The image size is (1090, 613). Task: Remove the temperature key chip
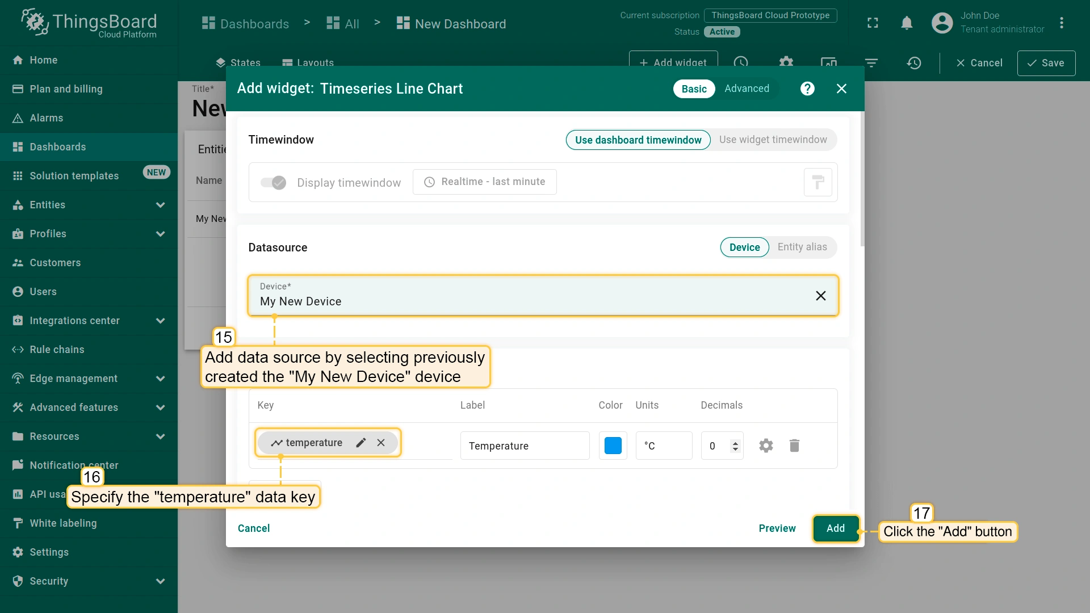click(381, 443)
